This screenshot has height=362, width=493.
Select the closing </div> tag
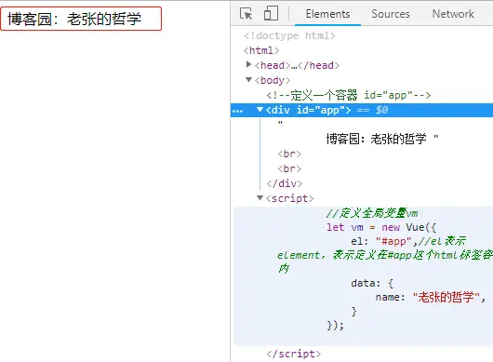point(285,183)
